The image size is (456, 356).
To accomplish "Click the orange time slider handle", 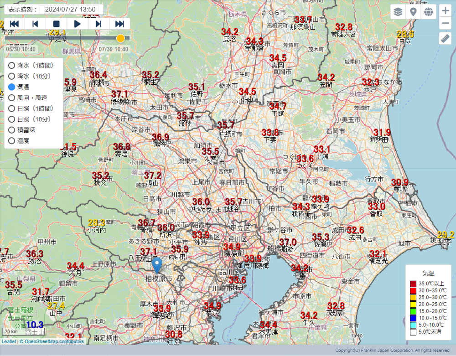I will (x=120, y=38).
